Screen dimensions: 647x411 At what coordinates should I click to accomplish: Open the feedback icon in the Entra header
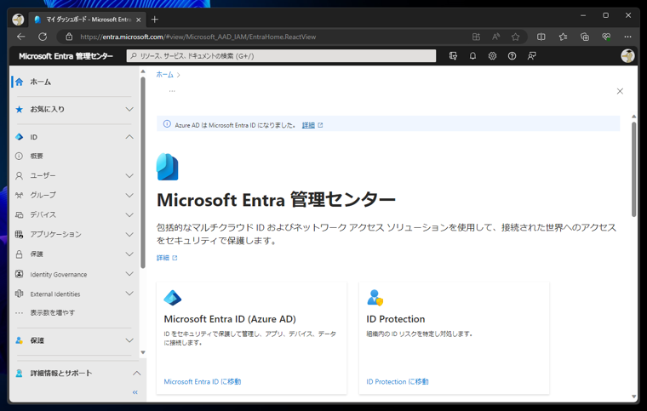coord(531,56)
